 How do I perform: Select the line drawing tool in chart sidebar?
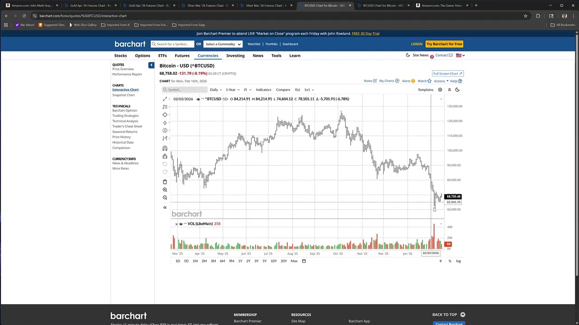coord(165,99)
